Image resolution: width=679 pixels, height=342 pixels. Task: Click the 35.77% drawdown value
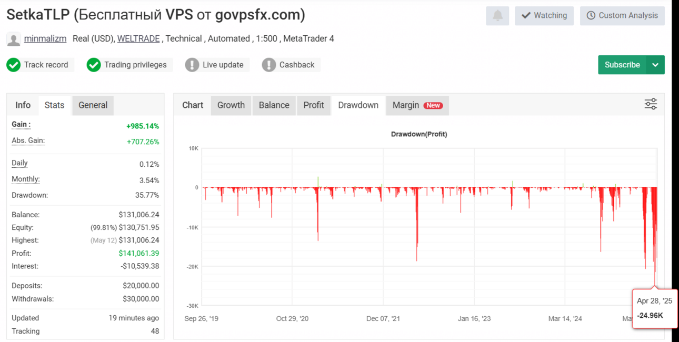147,195
